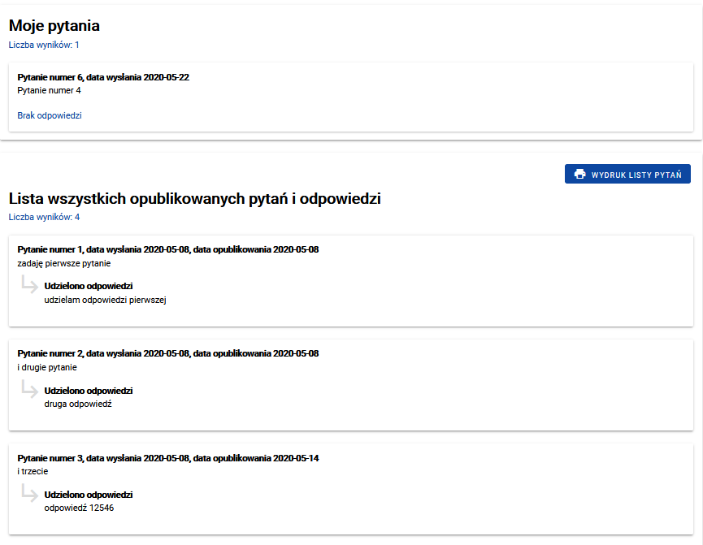
Task: Click the question text 'i trzecie'
Action: click(33, 471)
